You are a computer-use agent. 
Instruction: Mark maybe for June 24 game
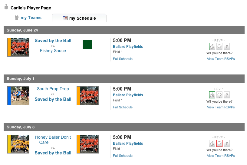(226, 47)
